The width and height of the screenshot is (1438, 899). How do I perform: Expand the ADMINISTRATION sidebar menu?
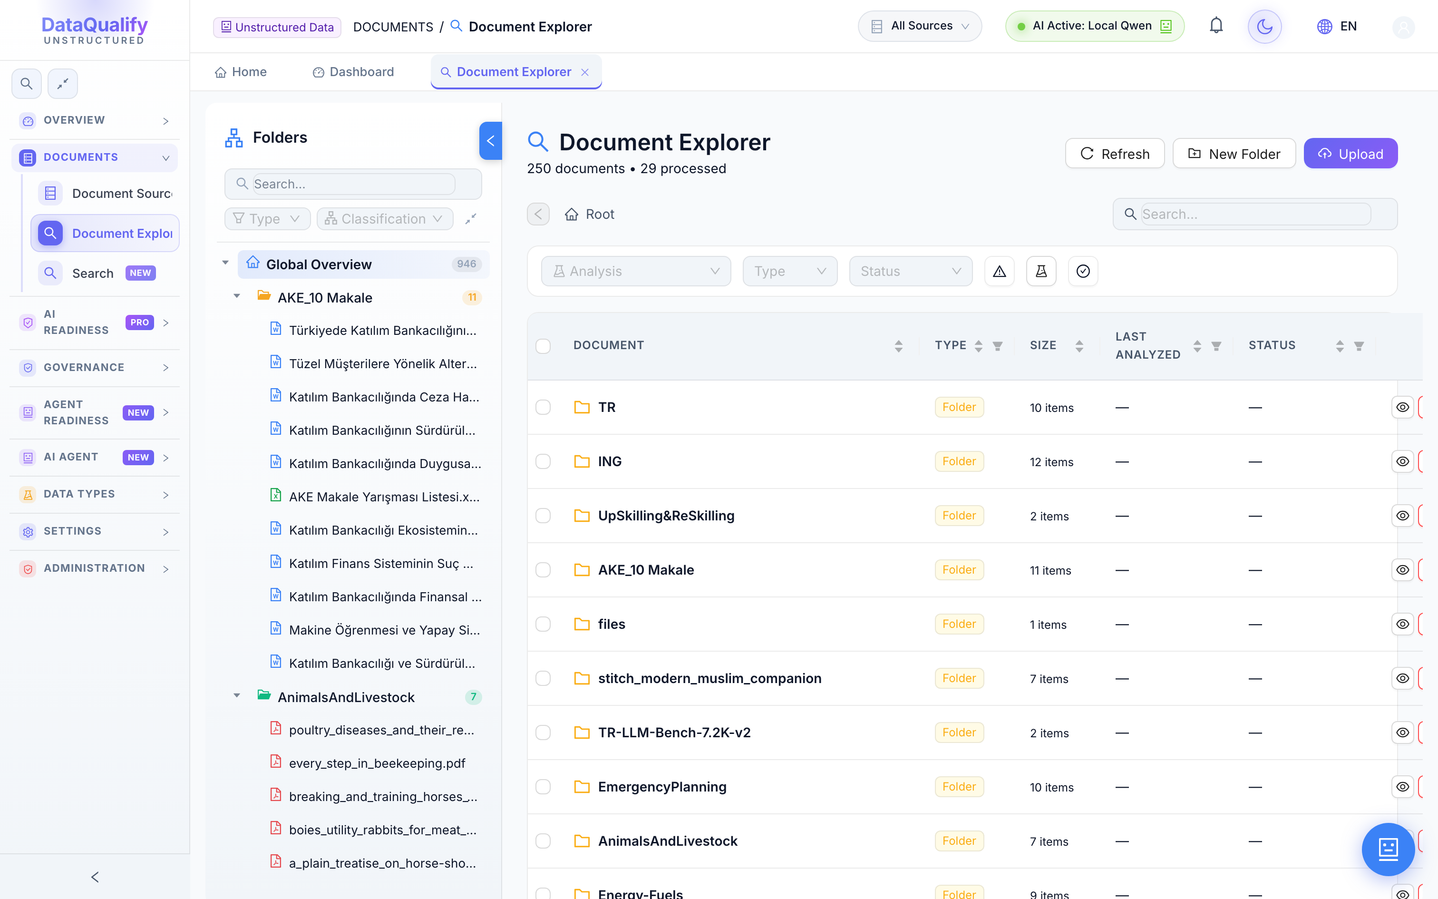pyautogui.click(x=95, y=568)
